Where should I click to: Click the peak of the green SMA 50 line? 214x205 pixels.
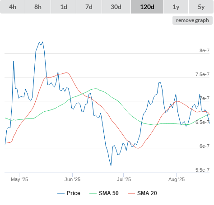click(96, 89)
